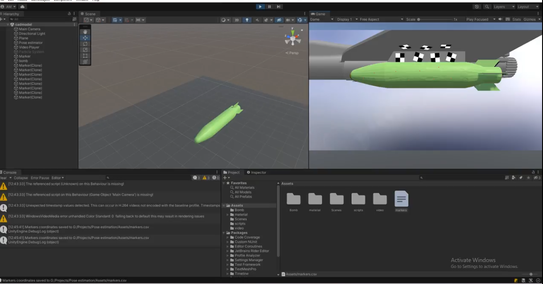This screenshot has height=284, width=543.
Task: Select the Scale tool in Scene toolbar
Action: pyautogui.click(x=86, y=49)
